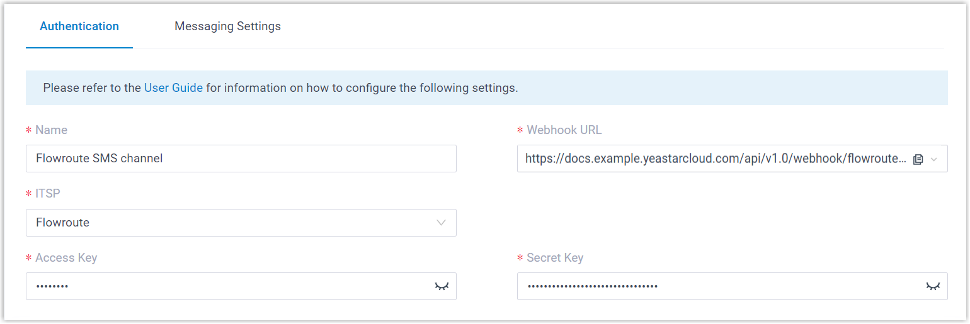
Task: Click the Webhook URL label
Action: (564, 130)
